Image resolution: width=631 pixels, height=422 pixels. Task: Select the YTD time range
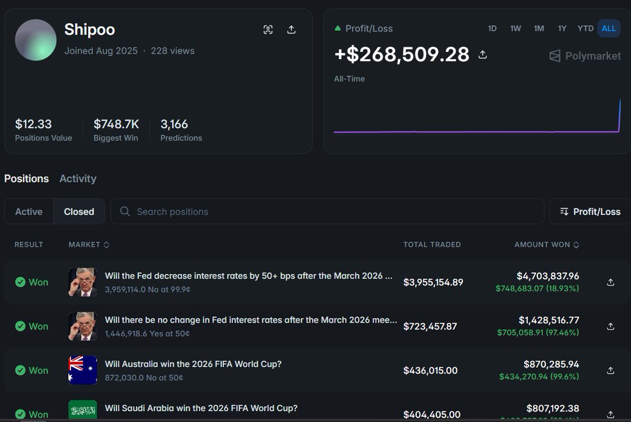pyautogui.click(x=585, y=28)
